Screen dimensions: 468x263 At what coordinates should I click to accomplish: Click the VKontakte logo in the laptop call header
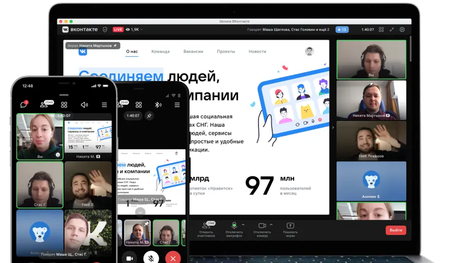80,30
